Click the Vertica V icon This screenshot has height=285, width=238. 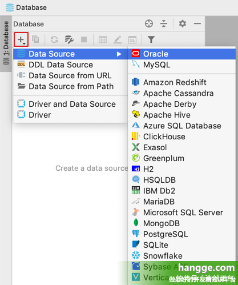136,277
